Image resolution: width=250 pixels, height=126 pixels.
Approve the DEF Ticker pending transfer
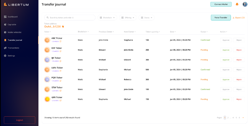[x=226, y=50]
